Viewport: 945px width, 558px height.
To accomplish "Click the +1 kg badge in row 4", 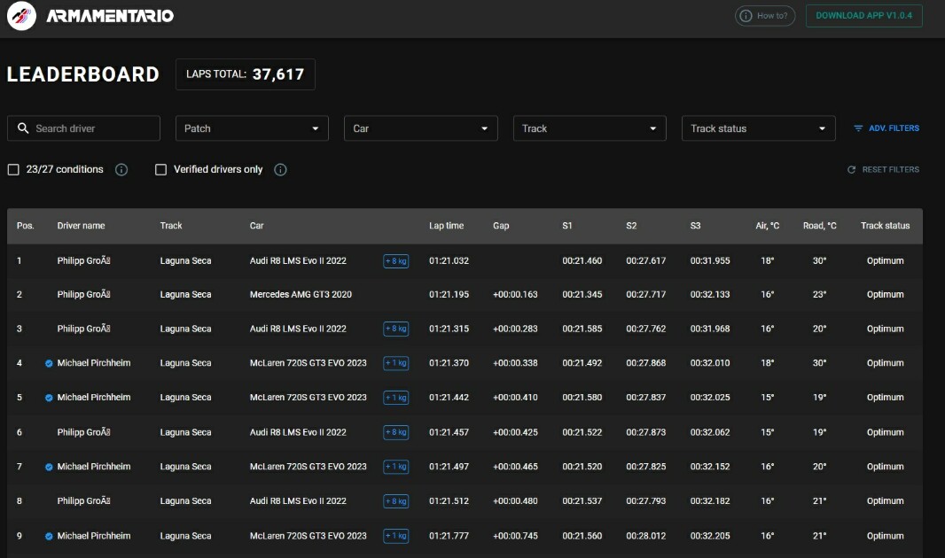I will pyautogui.click(x=396, y=363).
